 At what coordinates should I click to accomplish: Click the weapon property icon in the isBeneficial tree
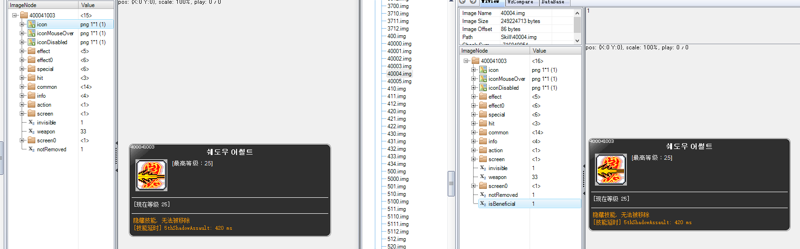[483, 177]
